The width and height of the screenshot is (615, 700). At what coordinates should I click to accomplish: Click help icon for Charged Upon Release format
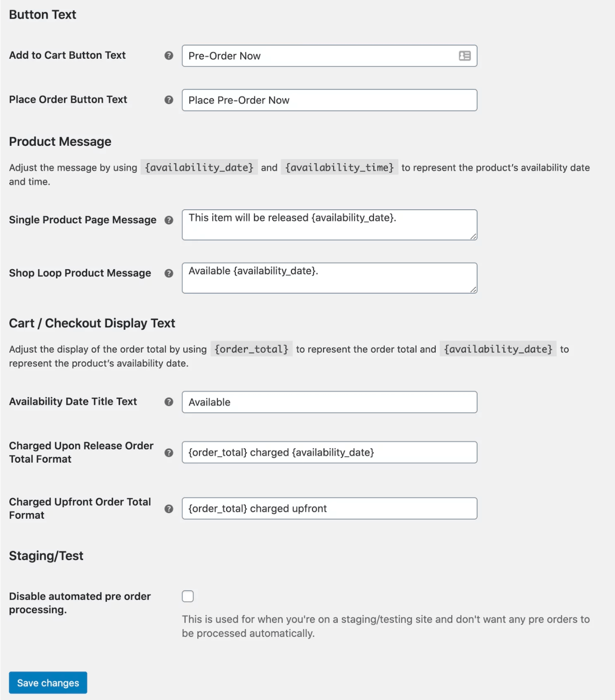[169, 453]
